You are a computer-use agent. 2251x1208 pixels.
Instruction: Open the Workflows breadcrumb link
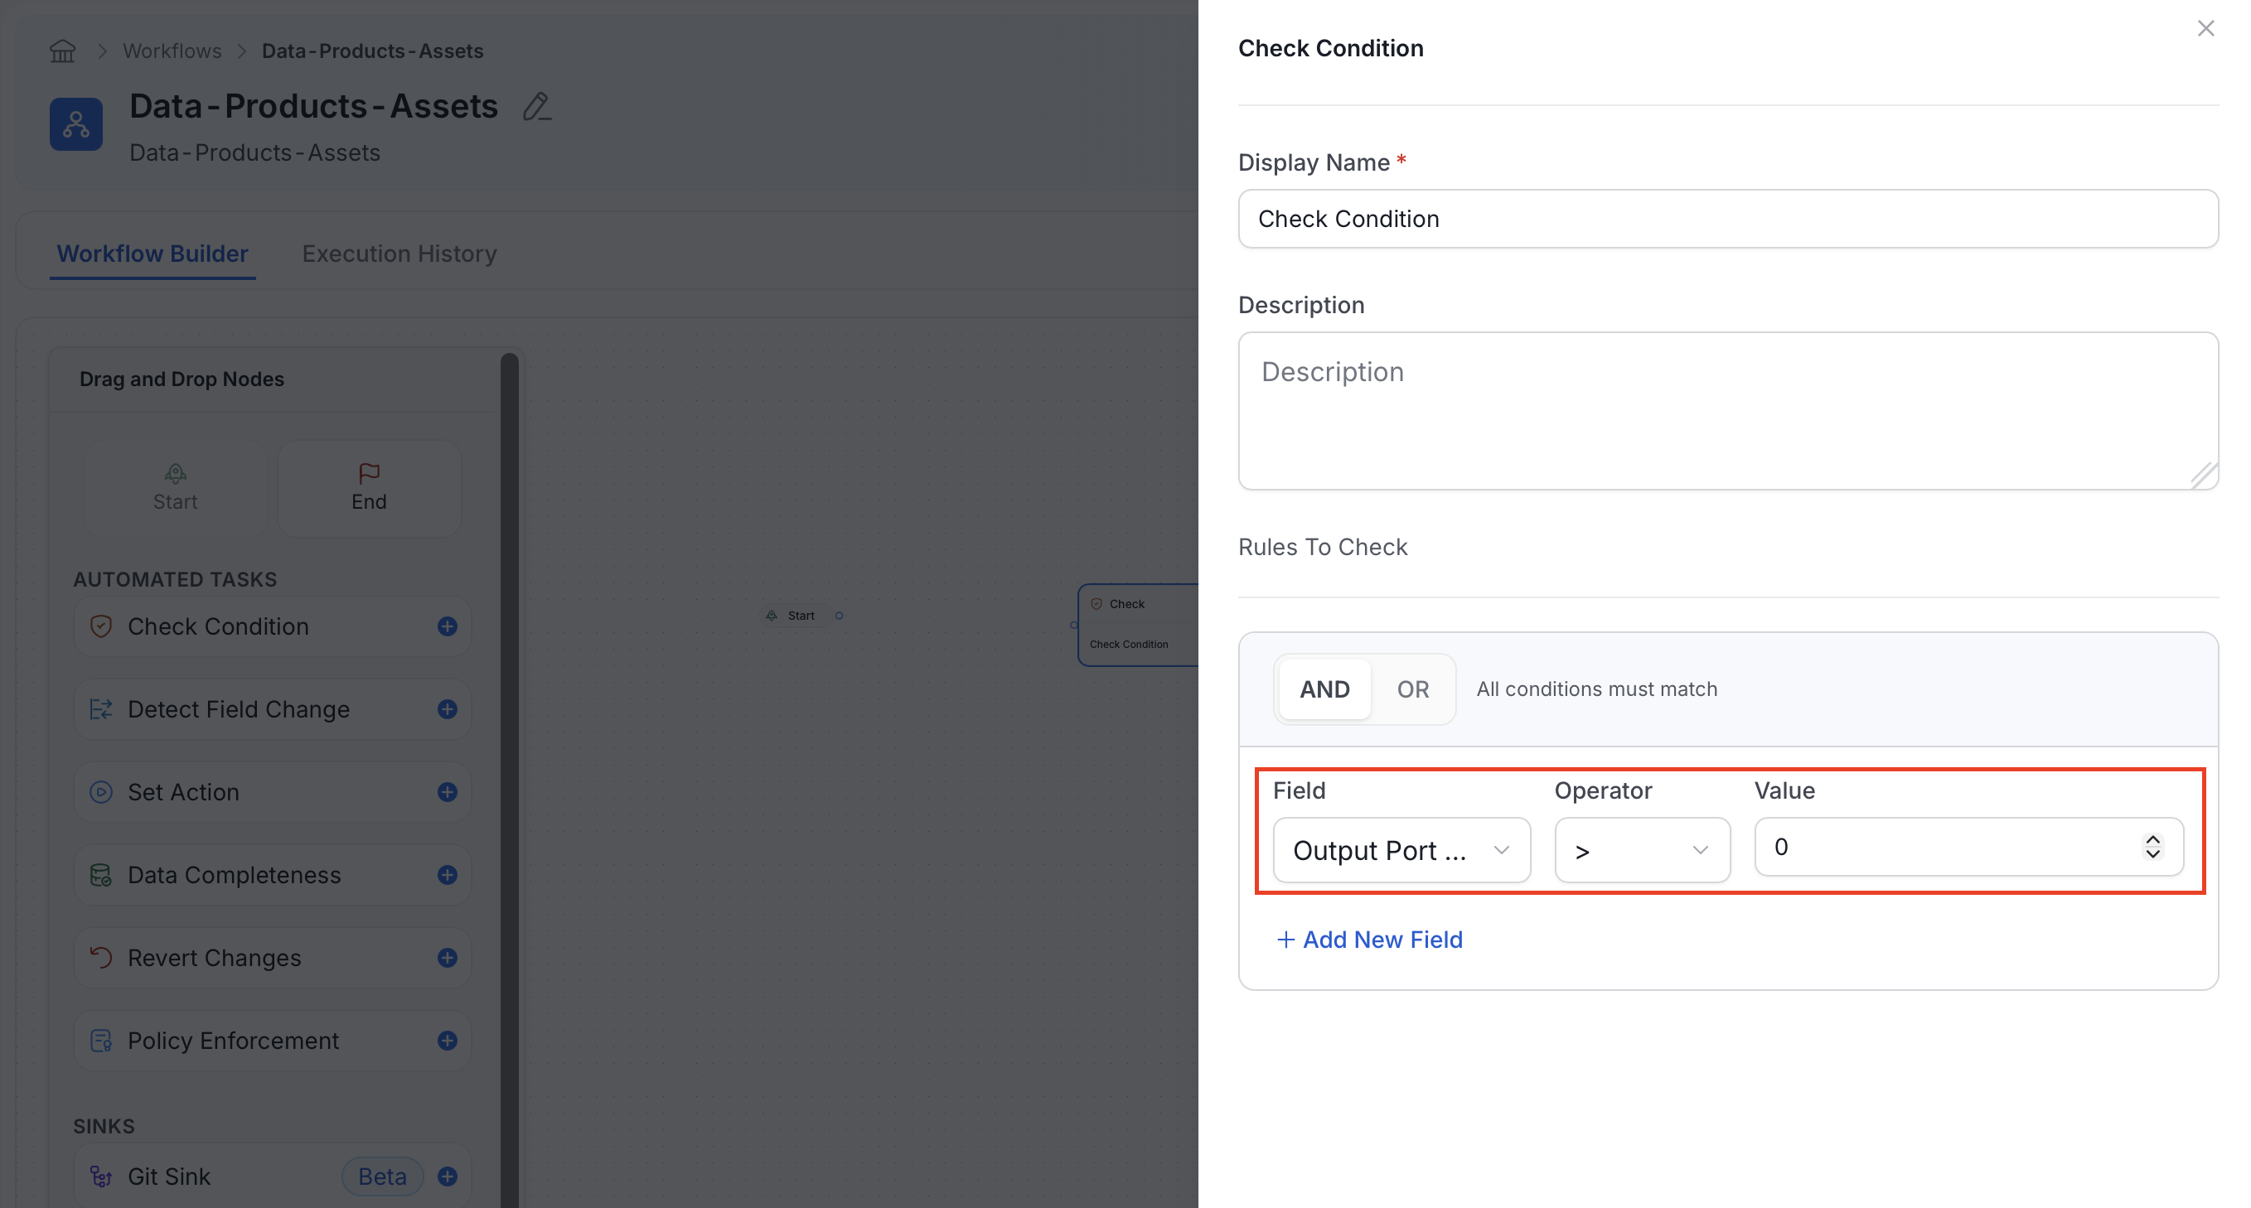tap(172, 51)
